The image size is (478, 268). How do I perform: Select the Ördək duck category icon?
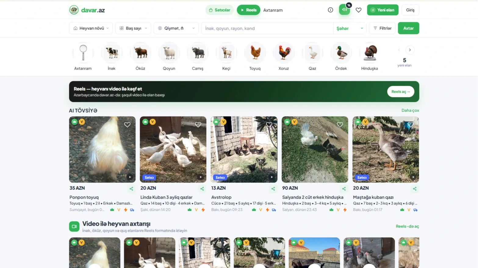341,53
